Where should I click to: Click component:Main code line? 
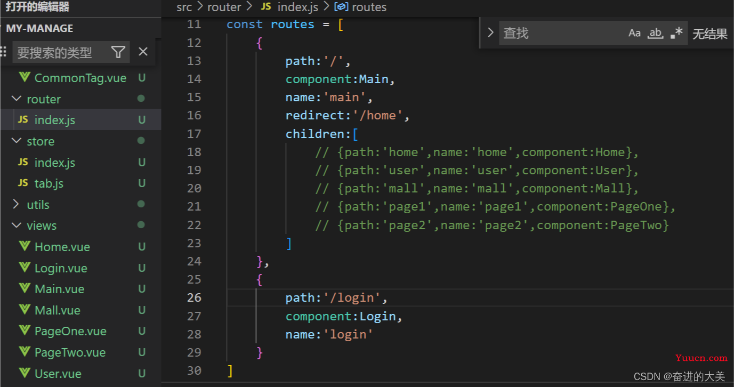[x=340, y=79]
